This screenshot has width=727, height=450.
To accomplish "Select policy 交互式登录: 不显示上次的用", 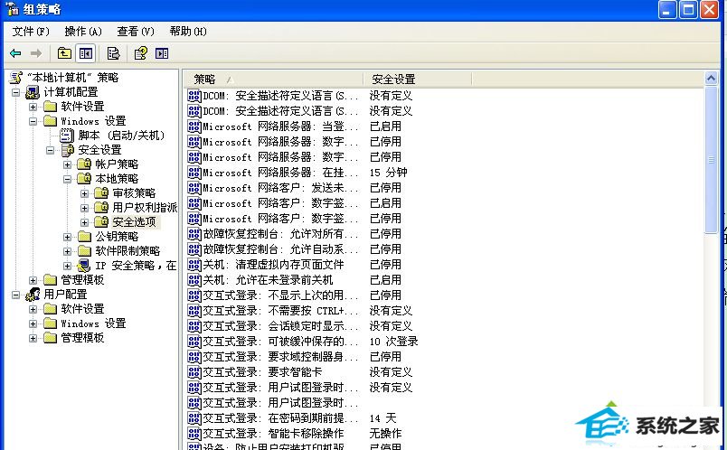I will click(280, 295).
